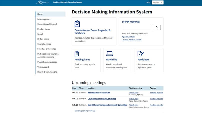This screenshot has height=113, width=202.
Task: Open the Watch live card heading
Action: [x=111, y=59]
